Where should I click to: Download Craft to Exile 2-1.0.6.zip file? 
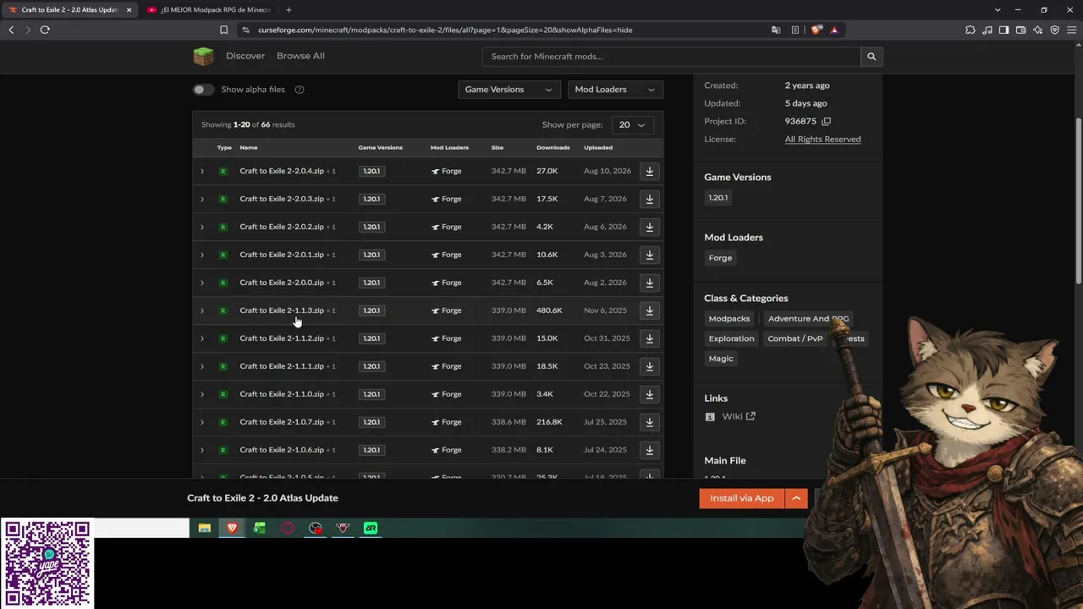coord(650,450)
